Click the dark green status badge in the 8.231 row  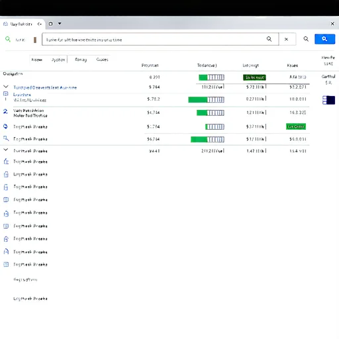point(254,77)
